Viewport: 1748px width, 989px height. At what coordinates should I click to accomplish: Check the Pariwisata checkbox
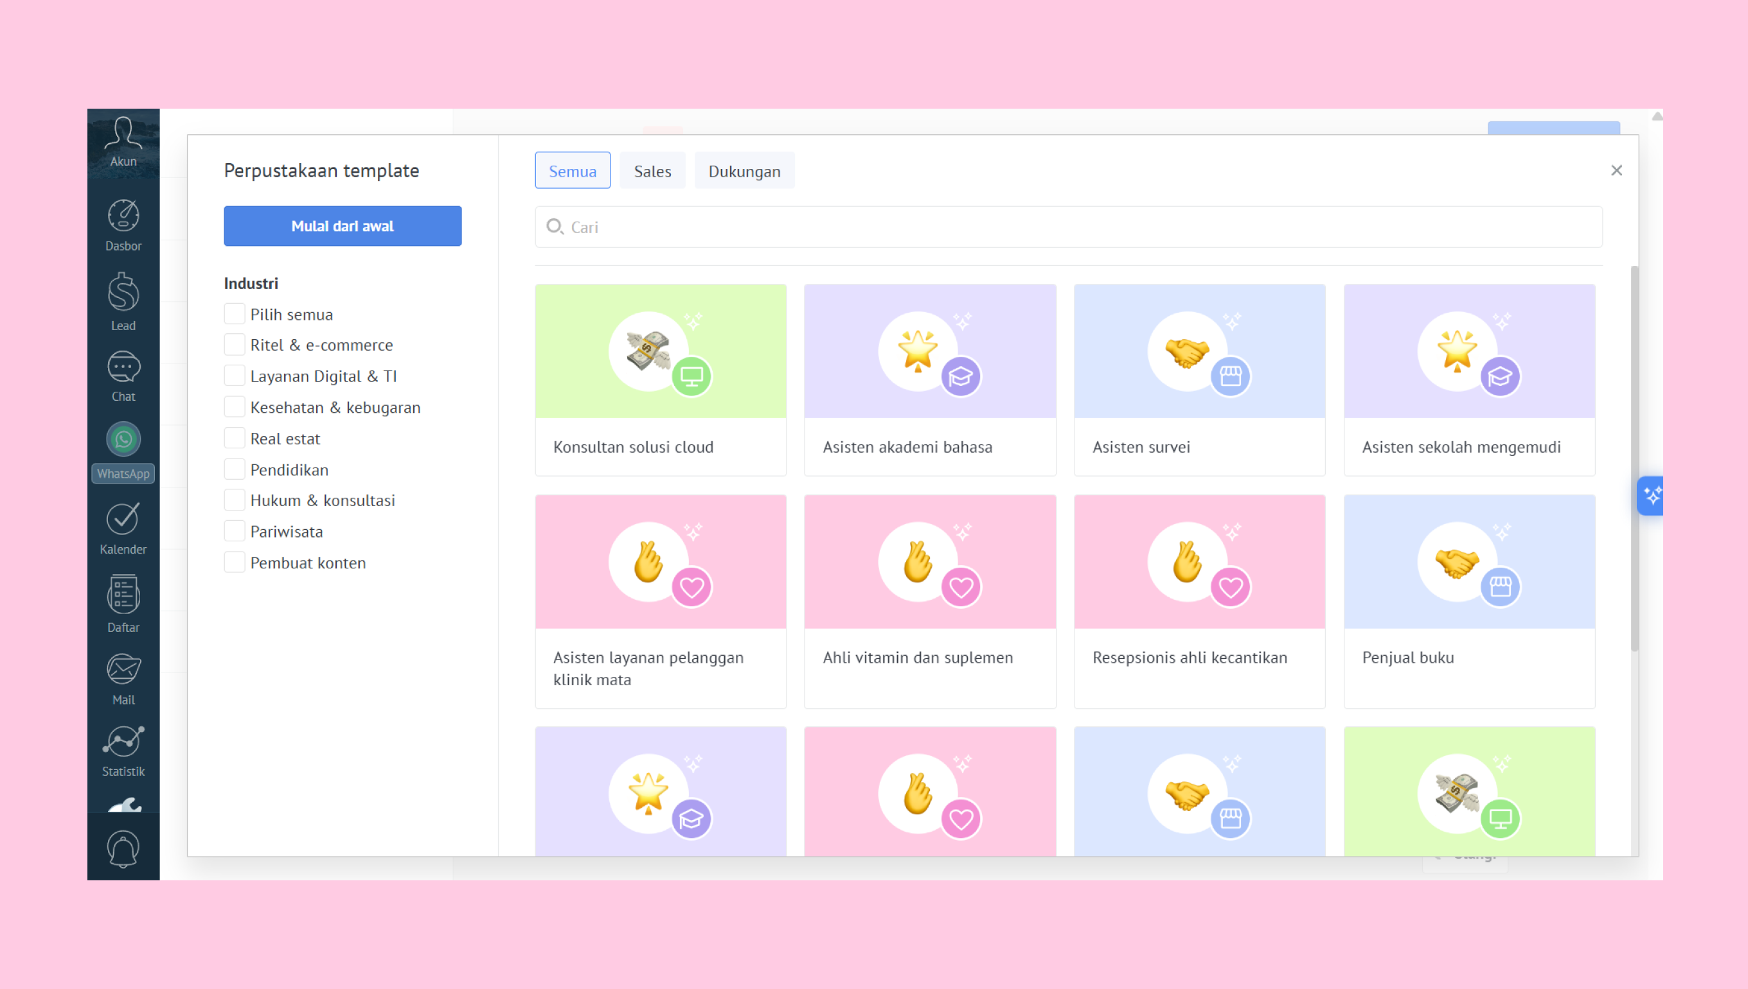coord(235,531)
